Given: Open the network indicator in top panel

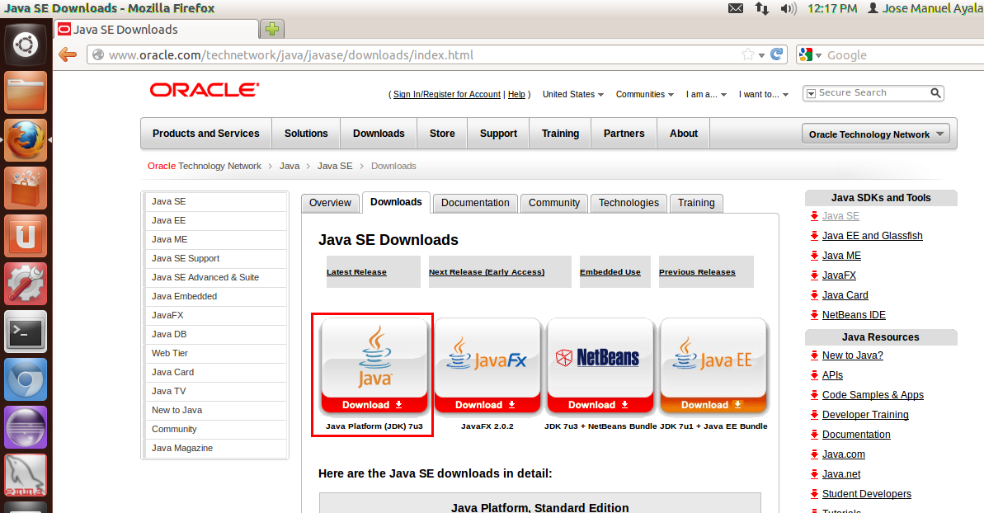Looking at the screenshot, I should tap(762, 8).
